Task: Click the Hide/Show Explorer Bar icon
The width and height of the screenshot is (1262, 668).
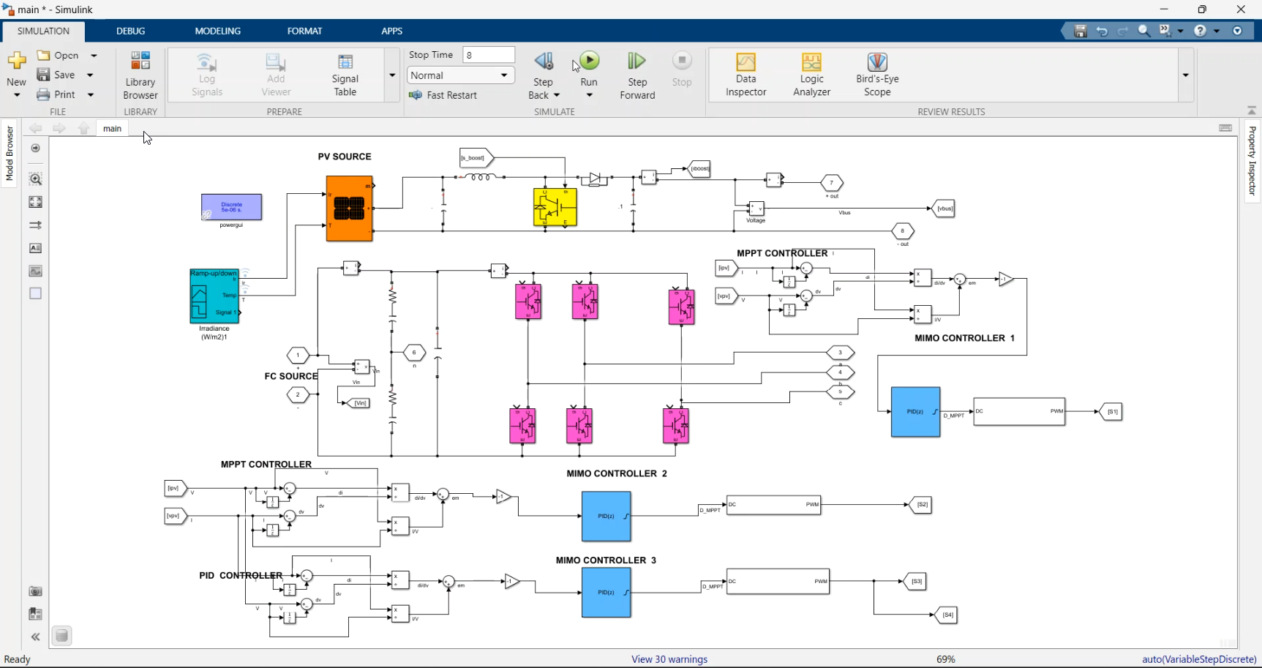Action: [x=35, y=148]
